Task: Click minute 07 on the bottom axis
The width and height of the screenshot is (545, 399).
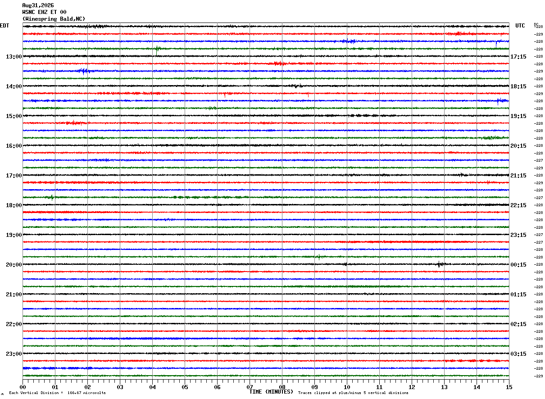Action: pos(250,387)
